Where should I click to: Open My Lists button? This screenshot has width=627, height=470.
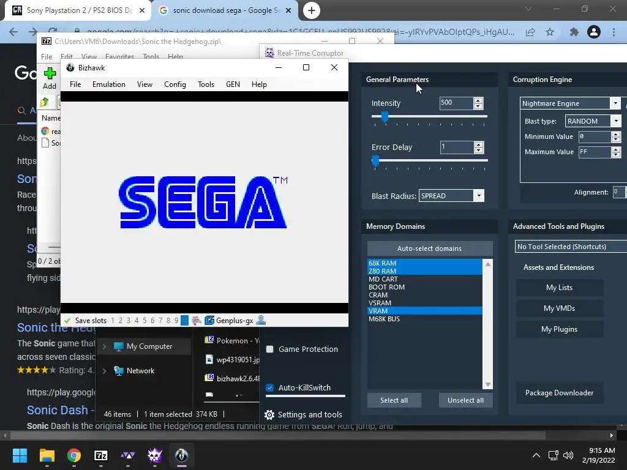560,288
